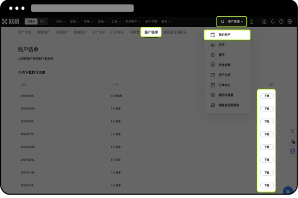Screen dimensions: 298x198
Task: Click the 6月结单 file name
Action: (116, 147)
